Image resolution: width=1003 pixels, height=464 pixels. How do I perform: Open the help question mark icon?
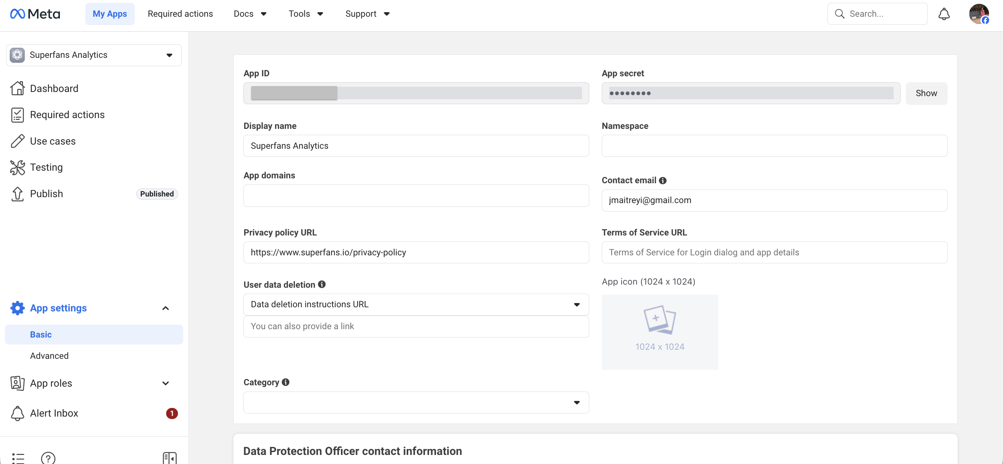48,458
